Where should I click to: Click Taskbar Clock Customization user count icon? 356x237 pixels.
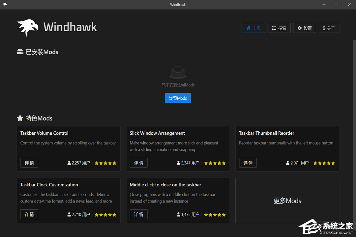69,215
